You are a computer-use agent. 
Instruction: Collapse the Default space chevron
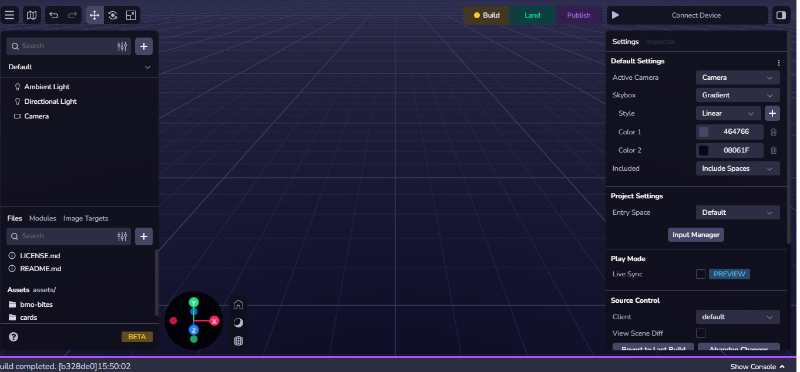coord(147,67)
